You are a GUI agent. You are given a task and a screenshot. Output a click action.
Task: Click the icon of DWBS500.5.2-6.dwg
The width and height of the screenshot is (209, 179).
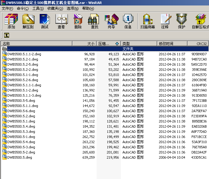(x=5, y=80)
